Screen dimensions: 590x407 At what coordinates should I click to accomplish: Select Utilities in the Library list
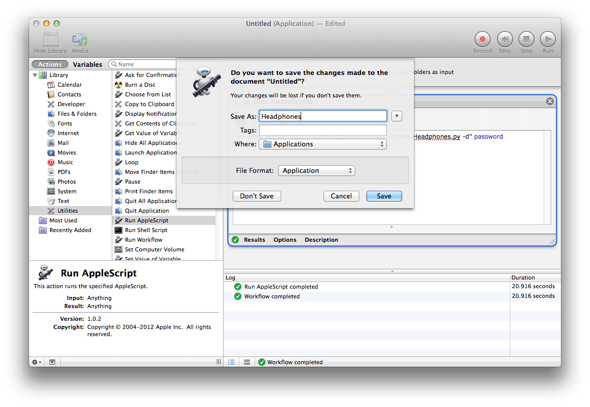(67, 211)
